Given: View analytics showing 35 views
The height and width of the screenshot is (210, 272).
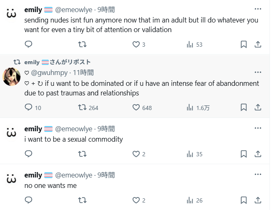Looking at the screenshot, I should coord(194,154).
